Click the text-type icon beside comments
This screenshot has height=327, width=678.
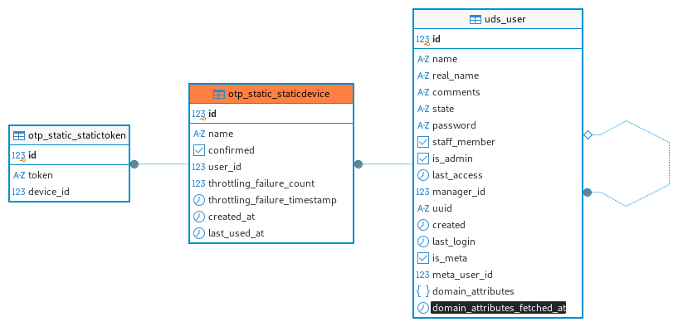coord(423,92)
